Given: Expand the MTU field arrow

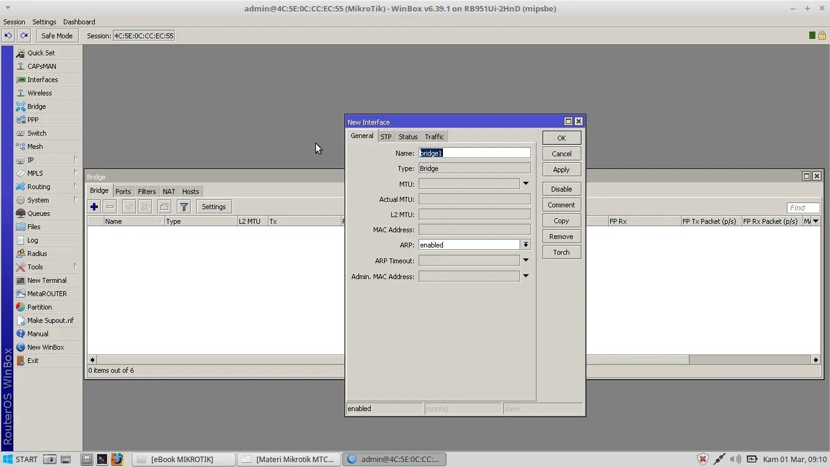Looking at the screenshot, I should [x=526, y=184].
